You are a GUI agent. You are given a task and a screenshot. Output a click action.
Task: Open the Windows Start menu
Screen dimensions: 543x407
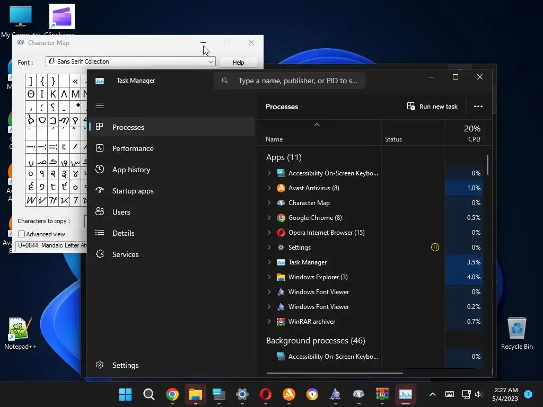pos(125,394)
